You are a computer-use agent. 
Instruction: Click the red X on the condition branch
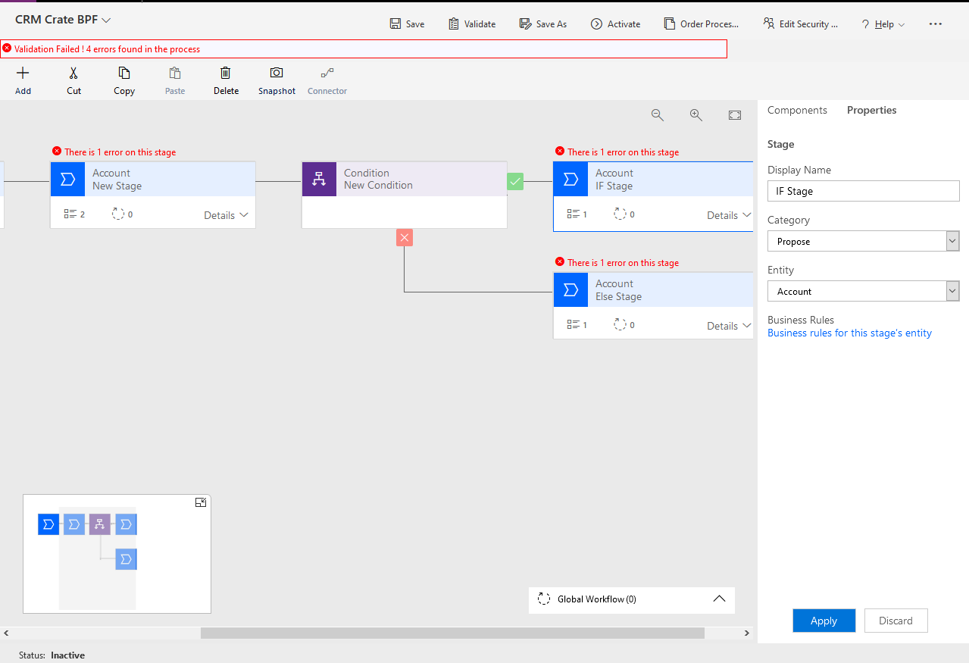click(404, 237)
